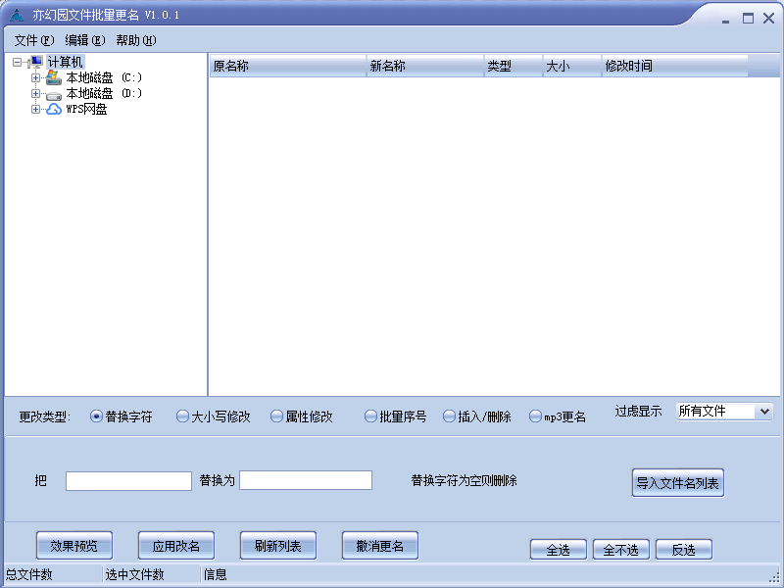Click inside the 把 search text field
Viewport: 784px width, 588px height.
point(127,480)
